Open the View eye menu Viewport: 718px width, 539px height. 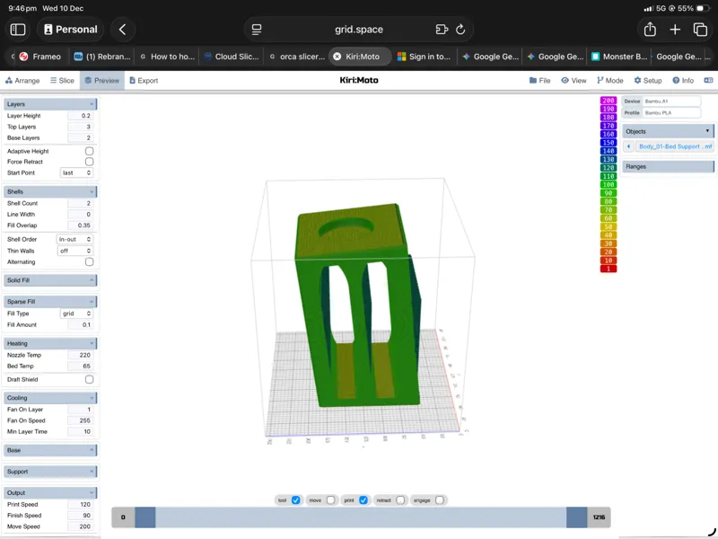(x=574, y=80)
